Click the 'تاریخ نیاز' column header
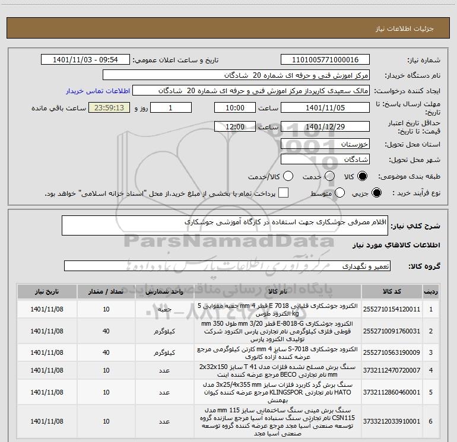Screen dimensions: 457x442 pos(45,292)
